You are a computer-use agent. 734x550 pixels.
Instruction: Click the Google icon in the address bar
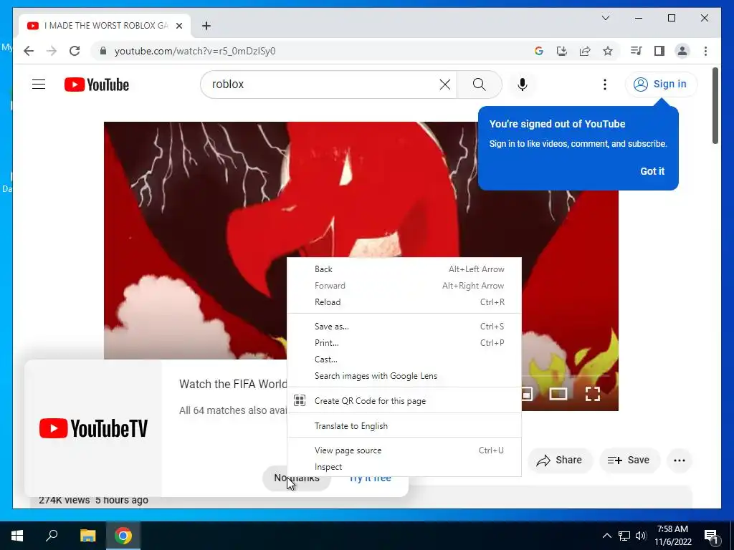click(539, 51)
